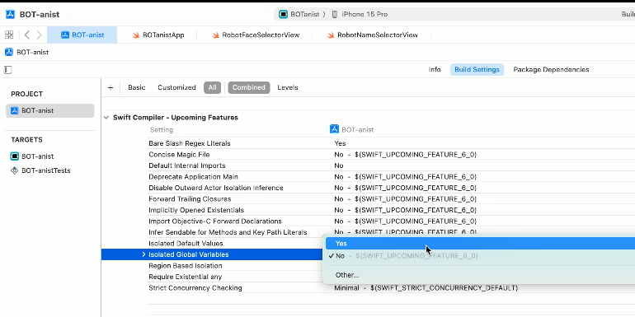
Task: Click the Default Internal Imports setting
Action: tap(186, 165)
